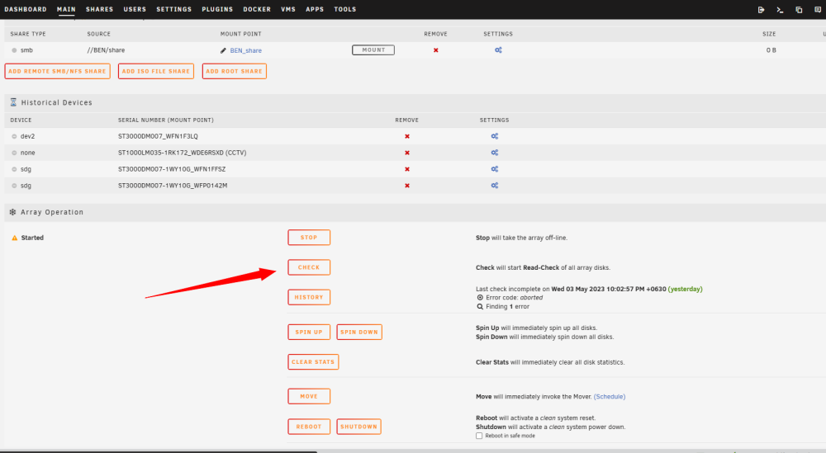The image size is (826, 453).
Task: Click Add Remote SMB/NFS Share
Action: [x=58, y=71]
